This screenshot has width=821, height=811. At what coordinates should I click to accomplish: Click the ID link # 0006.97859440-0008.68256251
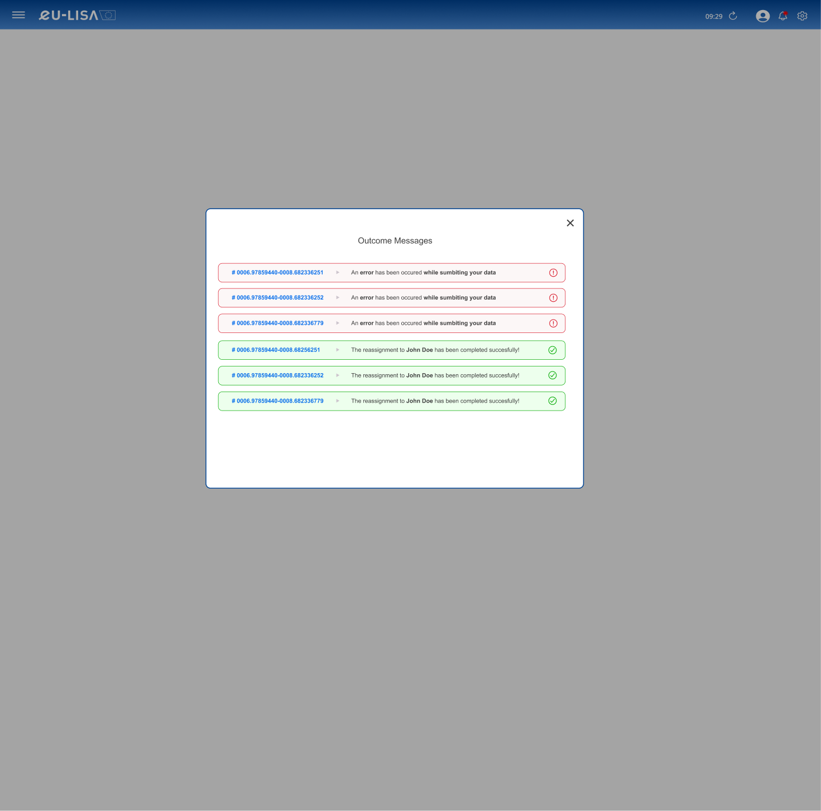pyautogui.click(x=276, y=350)
